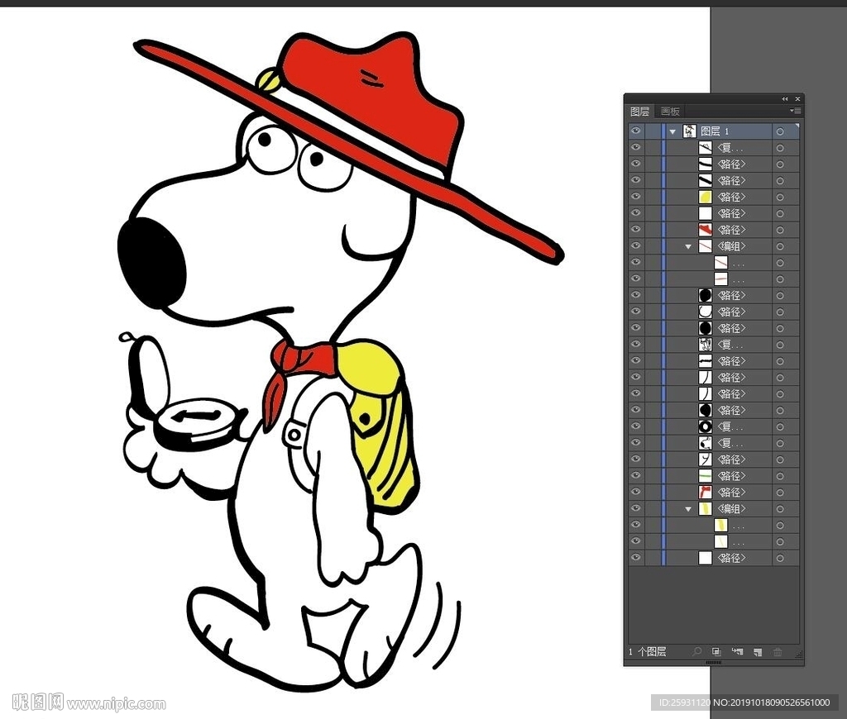Image resolution: width=847 pixels, height=719 pixels.
Task: Click the yellow sublayer thumbnail inside yellow 编组
Action: (x=720, y=526)
